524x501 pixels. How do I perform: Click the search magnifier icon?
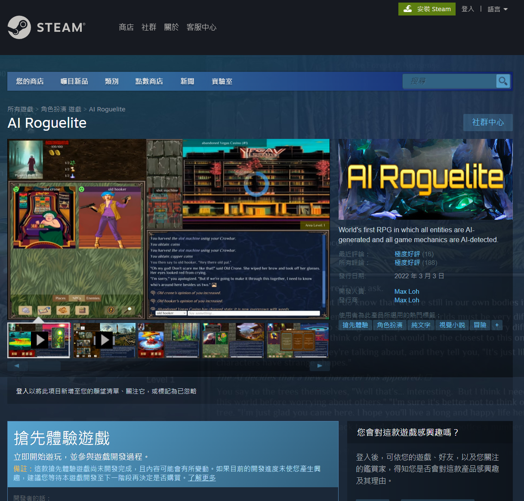click(x=502, y=81)
